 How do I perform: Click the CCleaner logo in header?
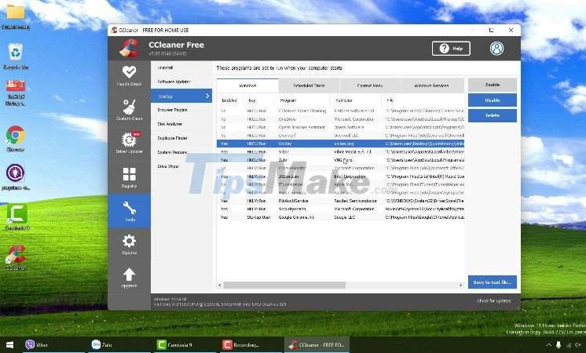pos(129,49)
